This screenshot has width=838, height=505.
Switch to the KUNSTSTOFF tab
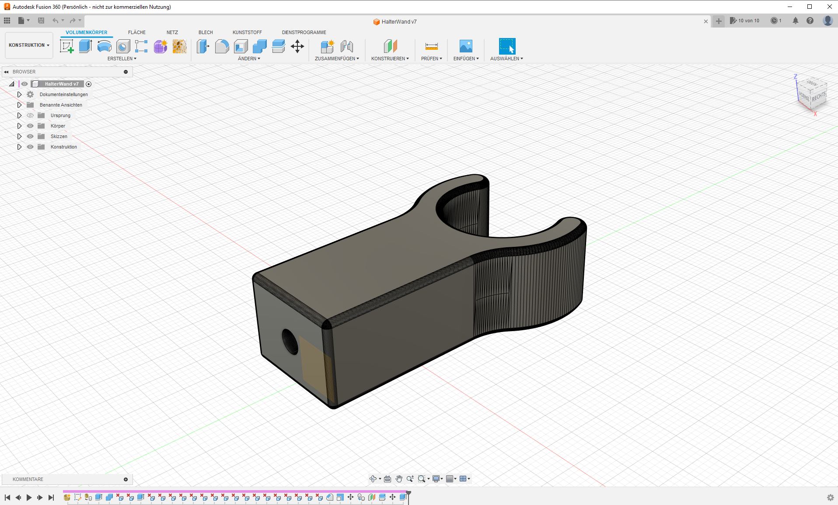247,32
